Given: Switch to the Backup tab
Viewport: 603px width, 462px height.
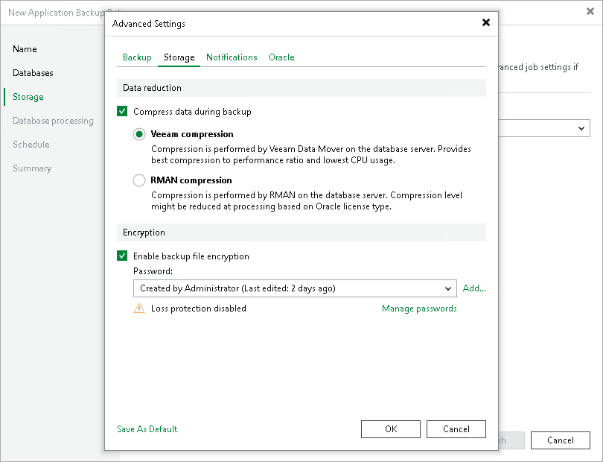Looking at the screenshot, I should [x=136, y=57].
